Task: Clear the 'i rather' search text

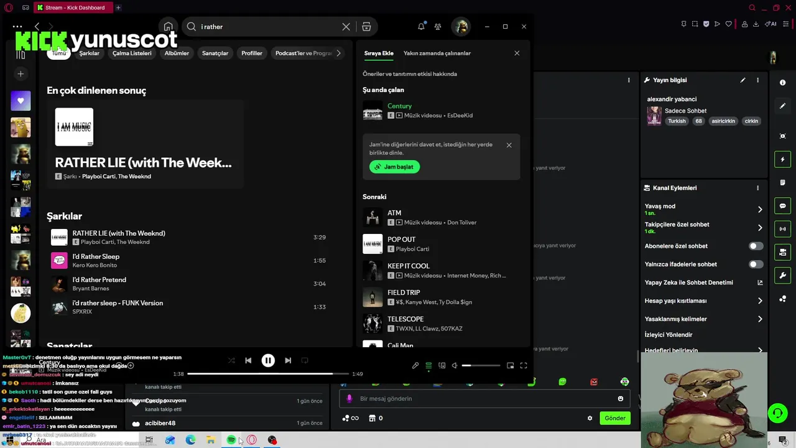Action: click(x=346, y=27)
